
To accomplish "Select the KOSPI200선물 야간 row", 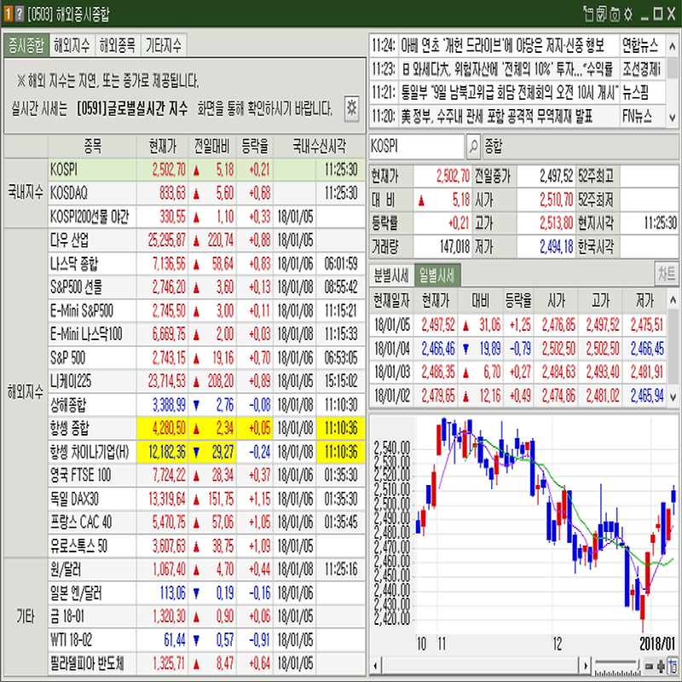I will click(206, 217).
